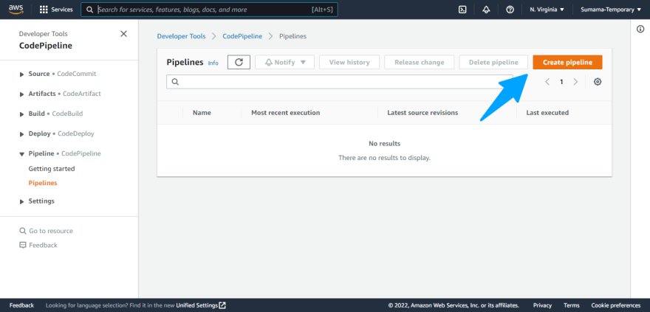Open the Terms footer link
This screenshot has height=312, width=650.
pyautogui.click(x=571, y=305)
